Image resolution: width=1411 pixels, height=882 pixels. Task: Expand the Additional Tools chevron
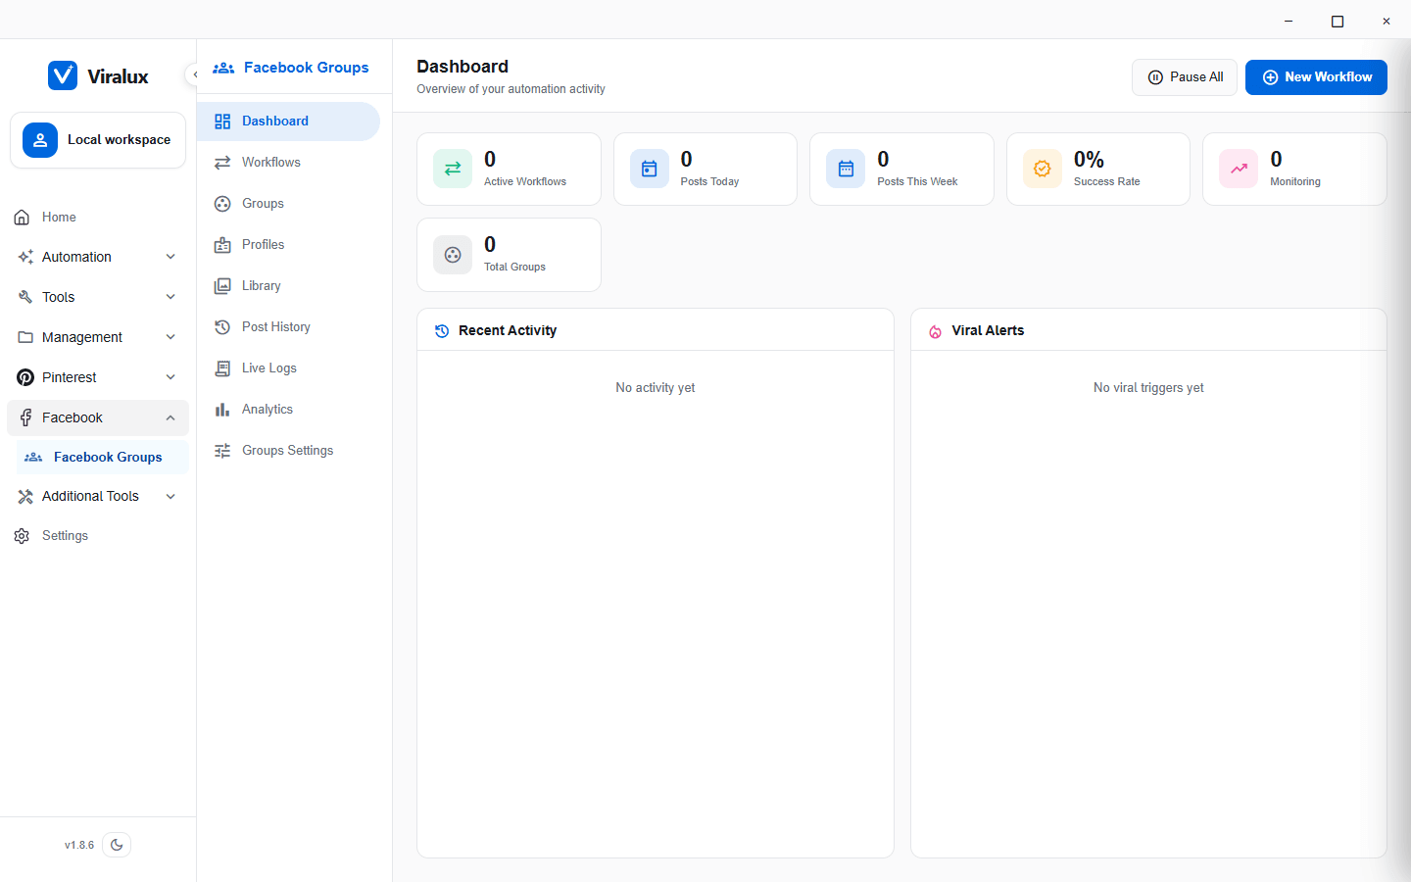click(x=170, y=497)
